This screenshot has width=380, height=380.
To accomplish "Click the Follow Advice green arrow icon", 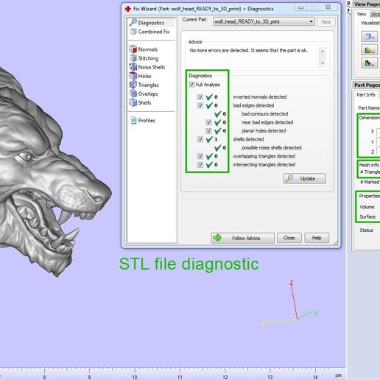I will 217,238.
